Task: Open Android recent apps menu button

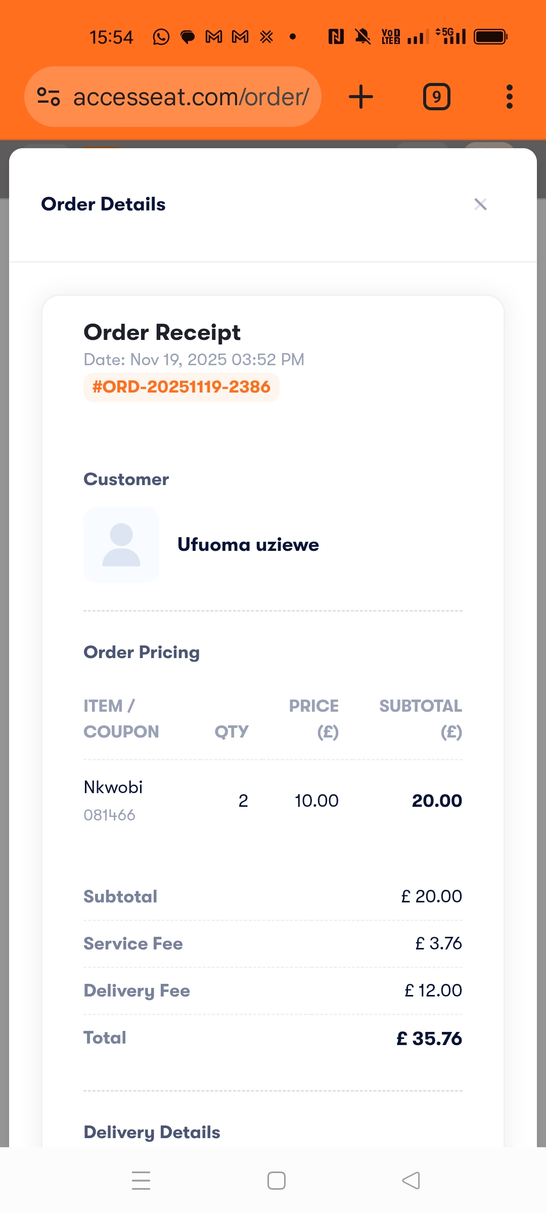Action: 141,1181
